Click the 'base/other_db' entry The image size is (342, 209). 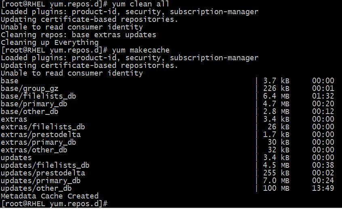click(29, 112)
